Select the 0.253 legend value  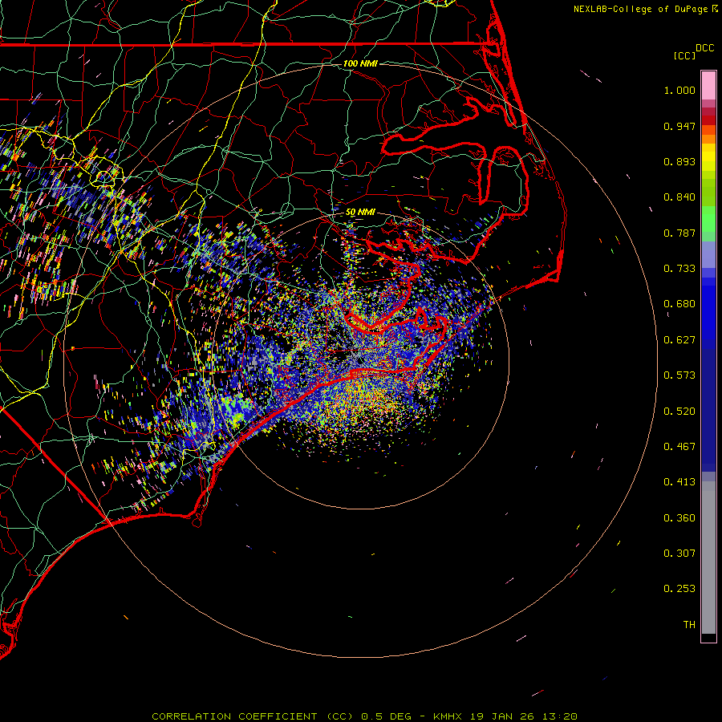click(x=679, y=589)
